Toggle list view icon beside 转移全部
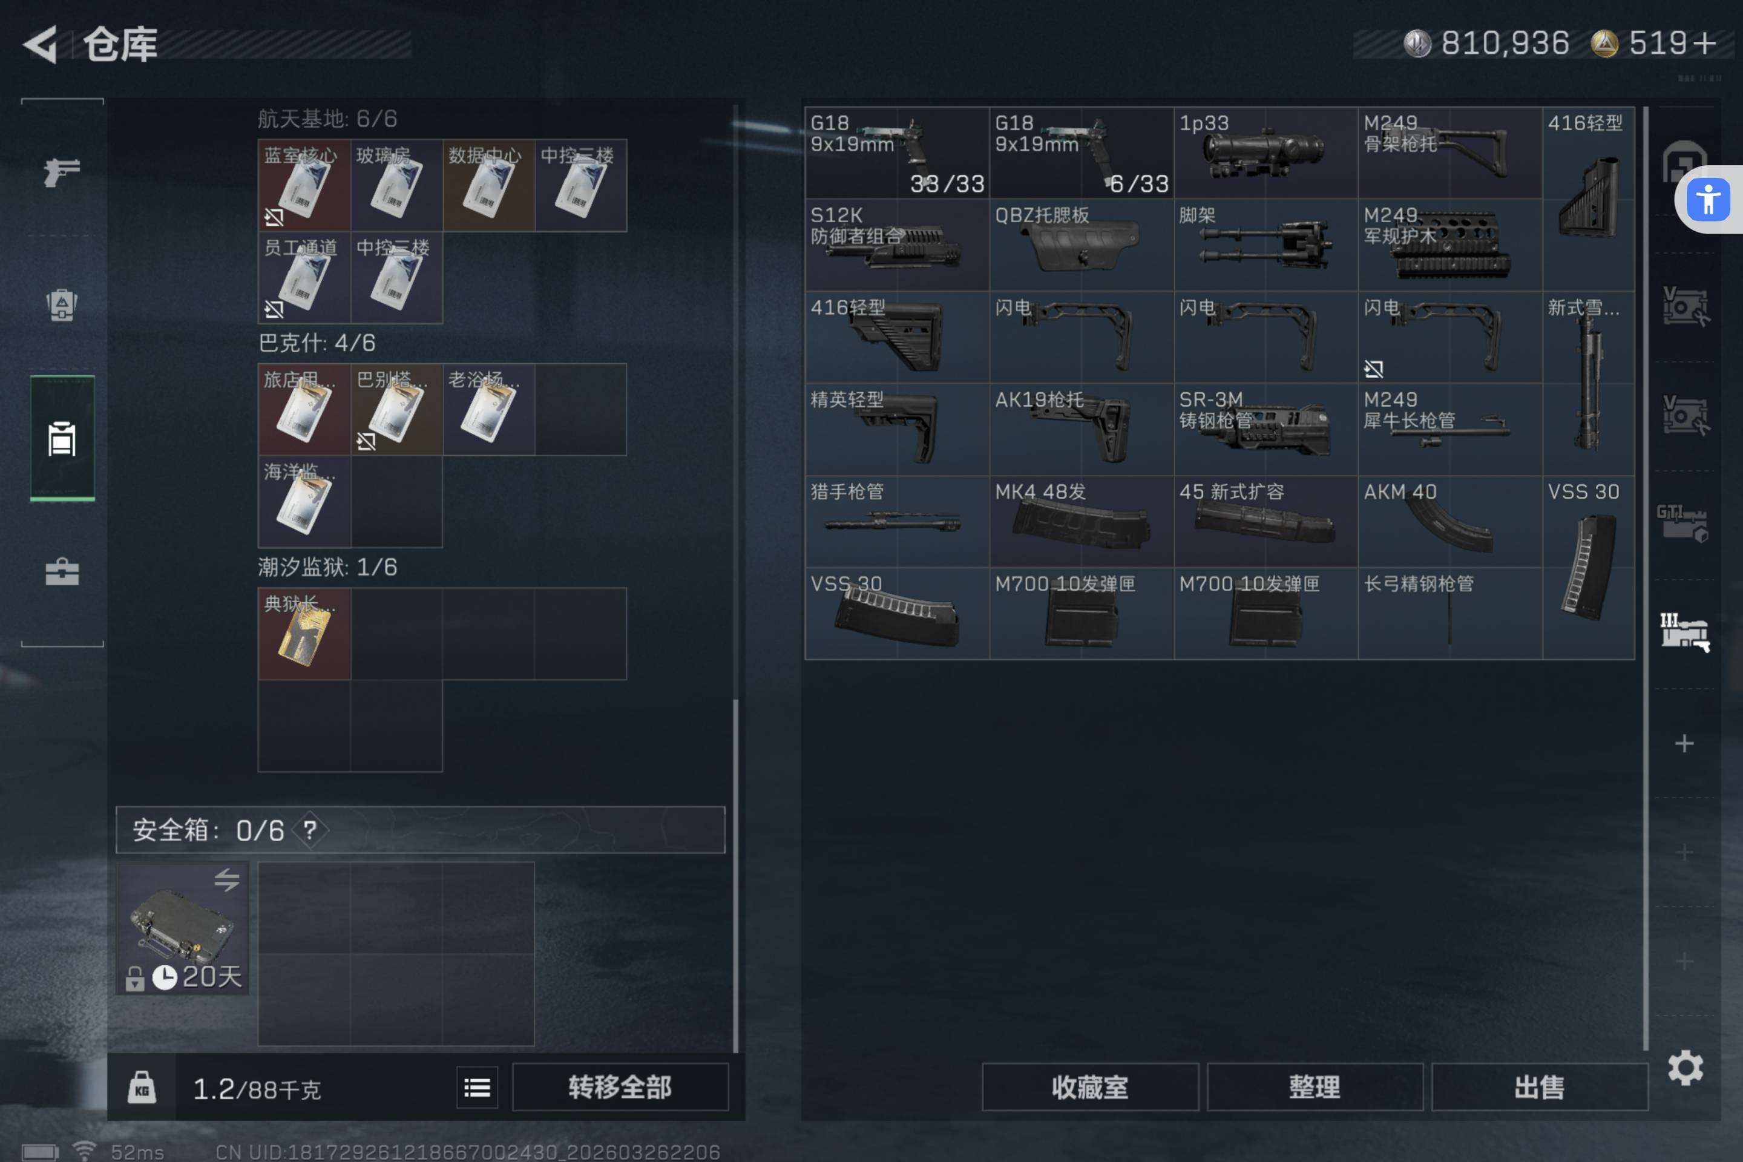 [478, 1088]
